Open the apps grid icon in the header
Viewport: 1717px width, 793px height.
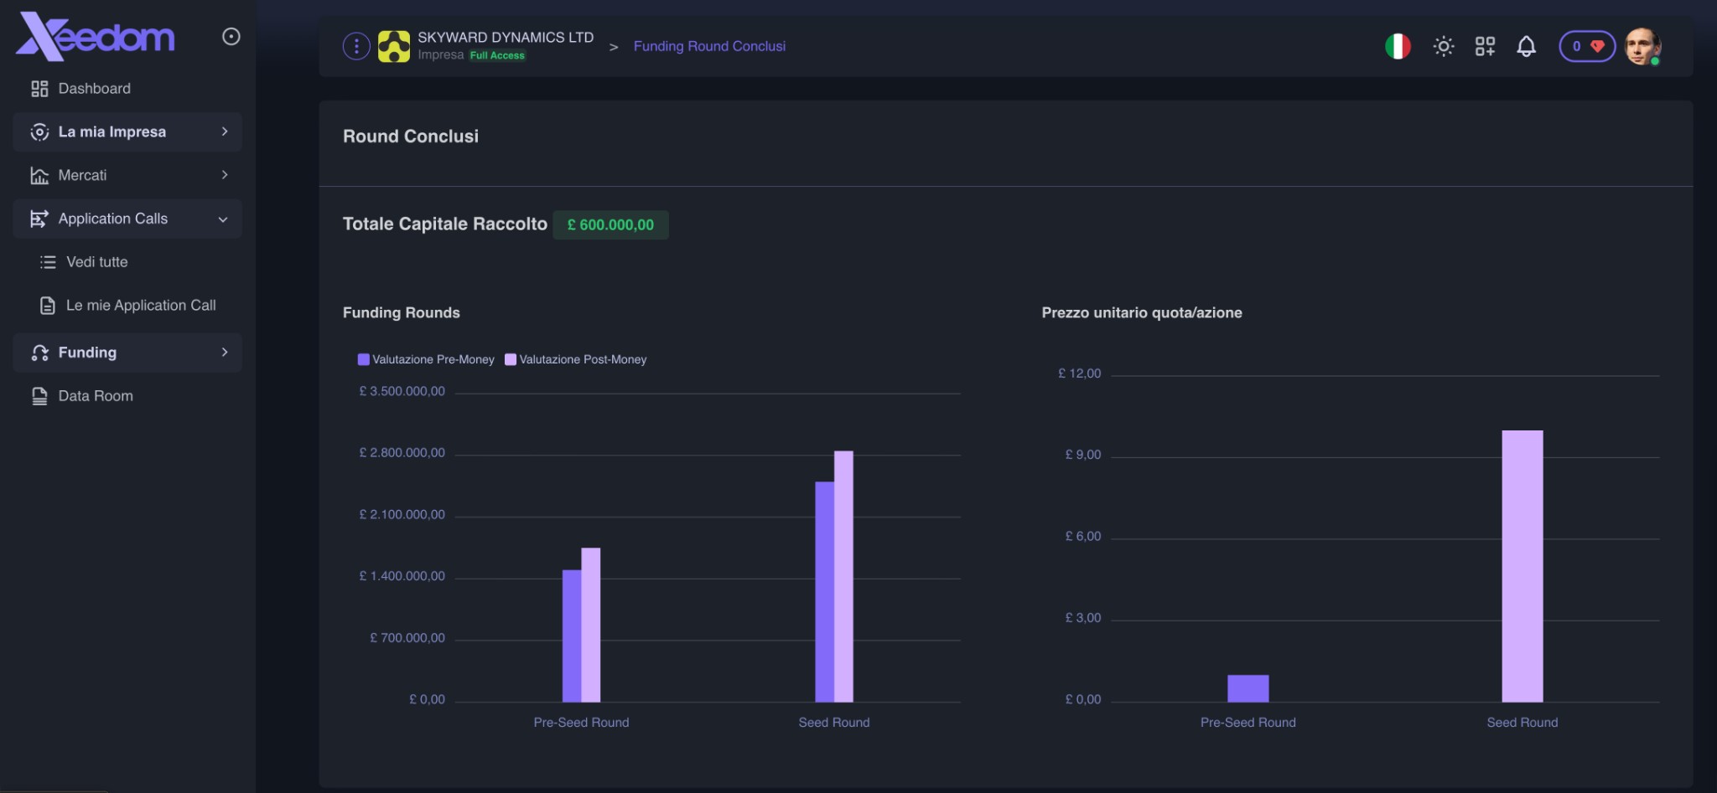[1484, 46]
